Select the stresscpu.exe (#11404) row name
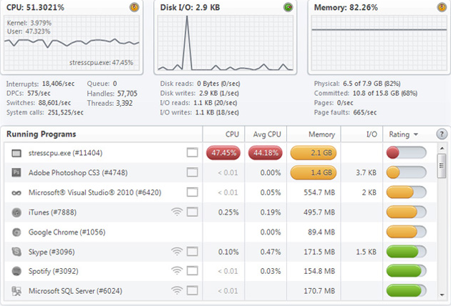This screenshot has height=306, width=451. pos(65,153)
